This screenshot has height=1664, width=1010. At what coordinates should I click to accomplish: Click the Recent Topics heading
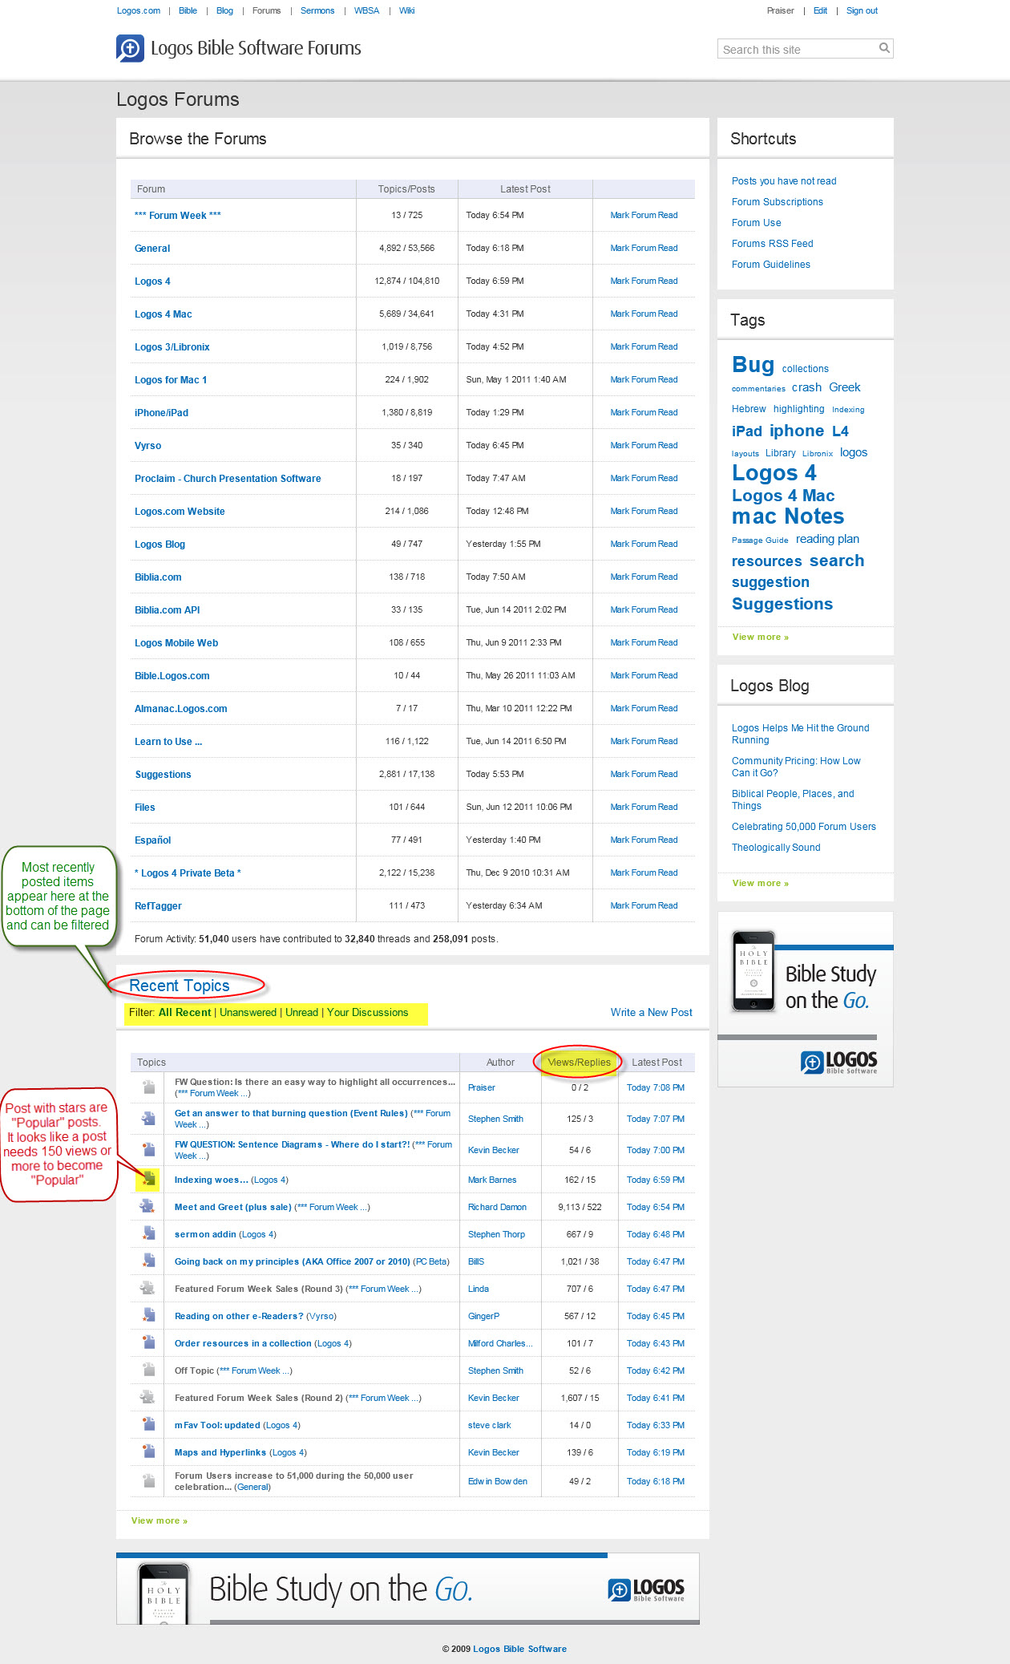coord(179,986)
